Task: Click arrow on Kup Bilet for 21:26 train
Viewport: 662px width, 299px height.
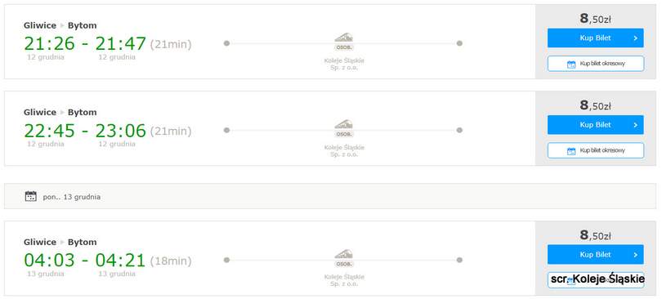Action: coord(635,38)
